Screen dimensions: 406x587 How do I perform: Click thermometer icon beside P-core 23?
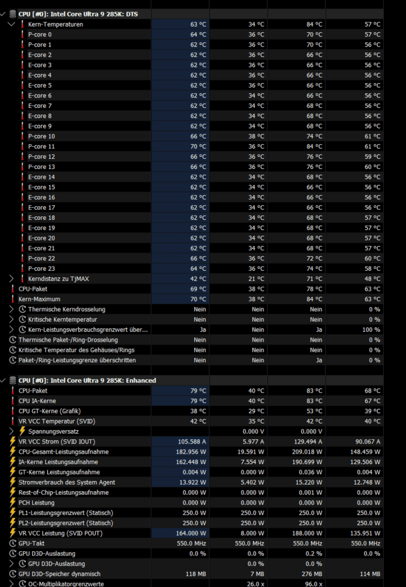22,268
